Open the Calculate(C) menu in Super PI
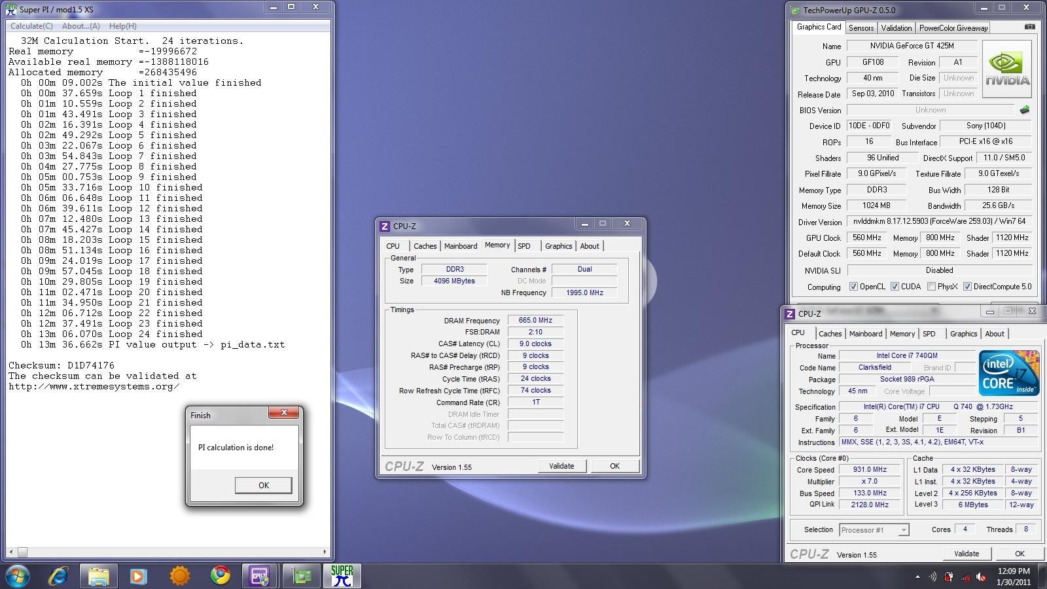This screenshot has height=589, width=1047. pos(31,26)
